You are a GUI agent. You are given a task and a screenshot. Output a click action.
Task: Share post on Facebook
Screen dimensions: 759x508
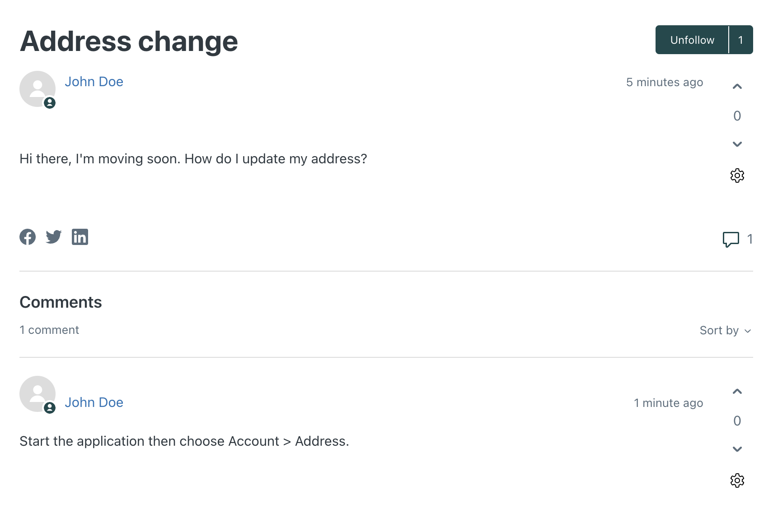click(28, 237)
